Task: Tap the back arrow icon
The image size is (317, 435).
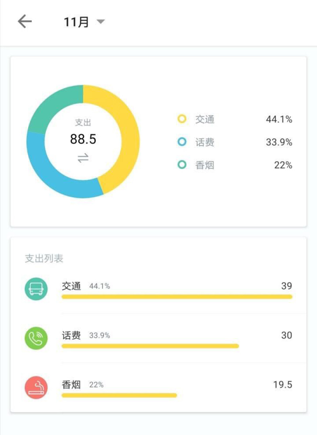Action: point(25,22)
